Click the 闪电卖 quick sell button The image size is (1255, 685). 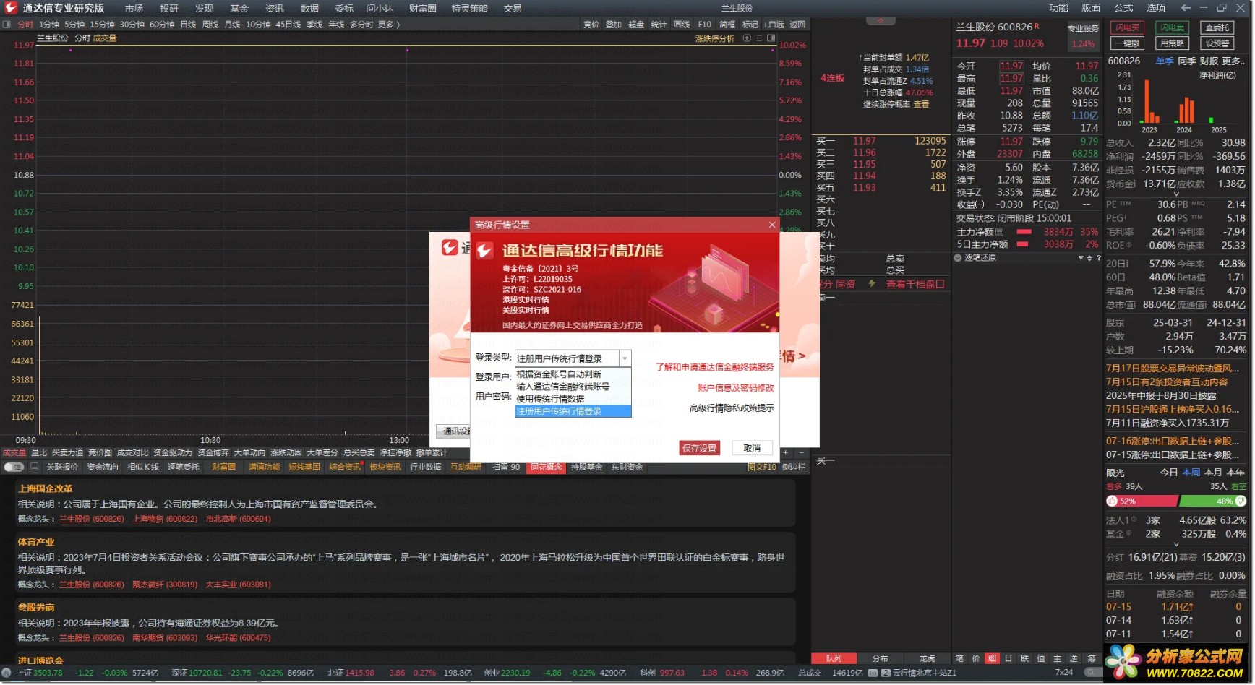(1173, 27)
